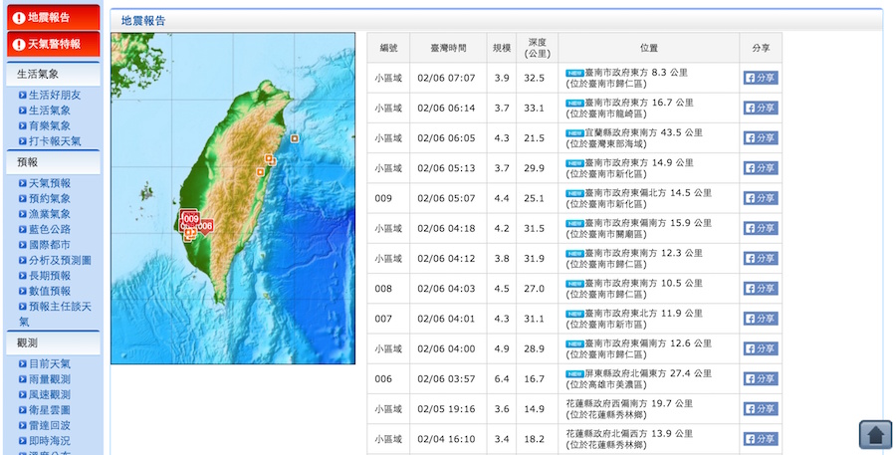896x455 pixels.
Task: Open 數值預報 link
Action: click(x=50, y=291)
